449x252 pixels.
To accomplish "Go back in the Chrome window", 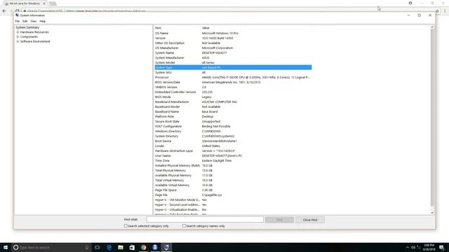I will (4, 11).
